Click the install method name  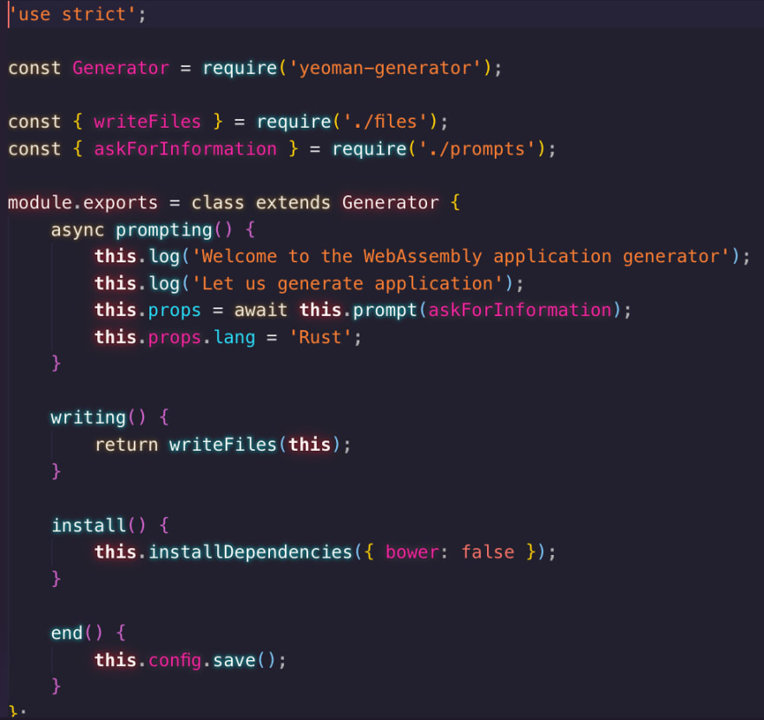pos(89,525)
